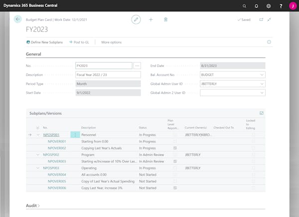The height and width of the screenshot is (217, 299).
Task: Open the search magnifier icon
Action: (x=244, y=6)
